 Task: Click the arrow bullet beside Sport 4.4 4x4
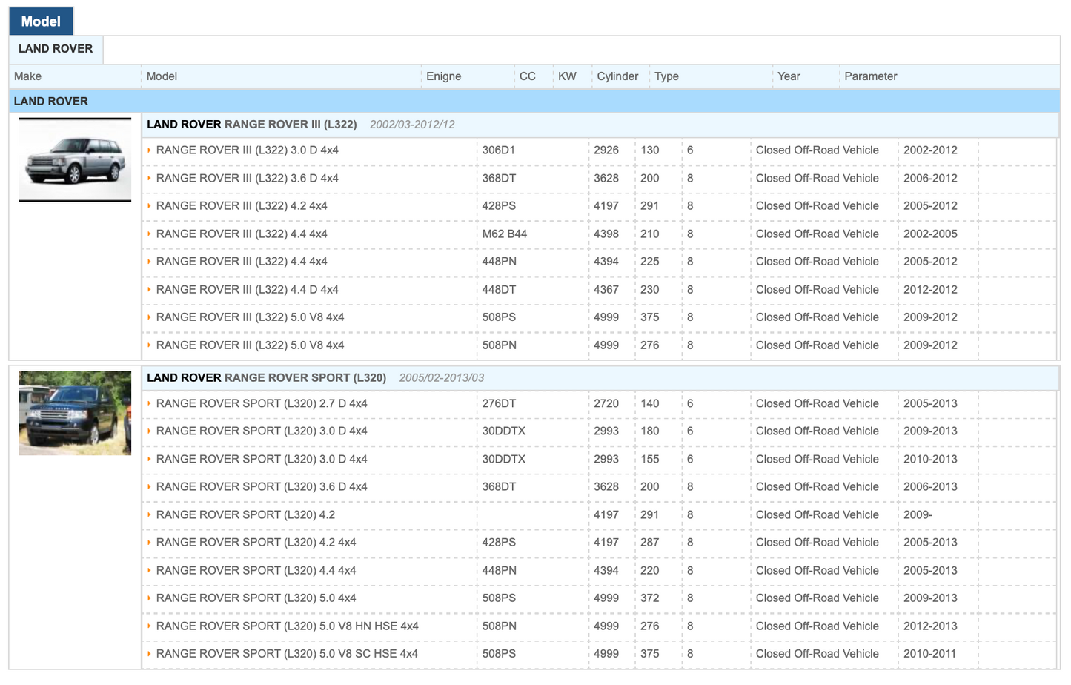tap(149, 571)
